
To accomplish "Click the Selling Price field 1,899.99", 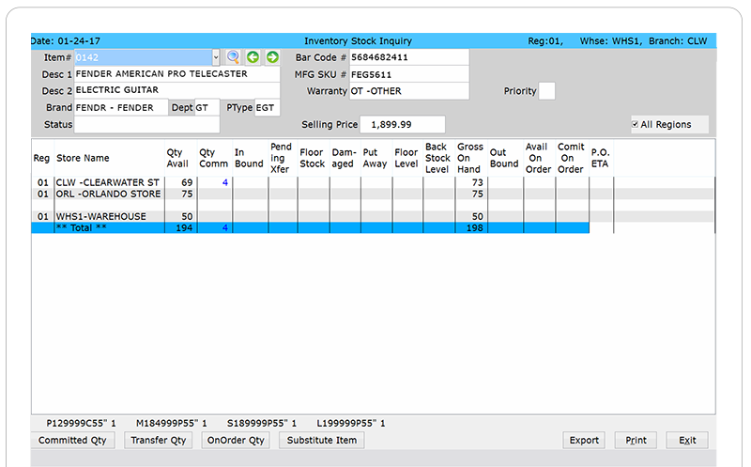I will (x=403, y=124).
